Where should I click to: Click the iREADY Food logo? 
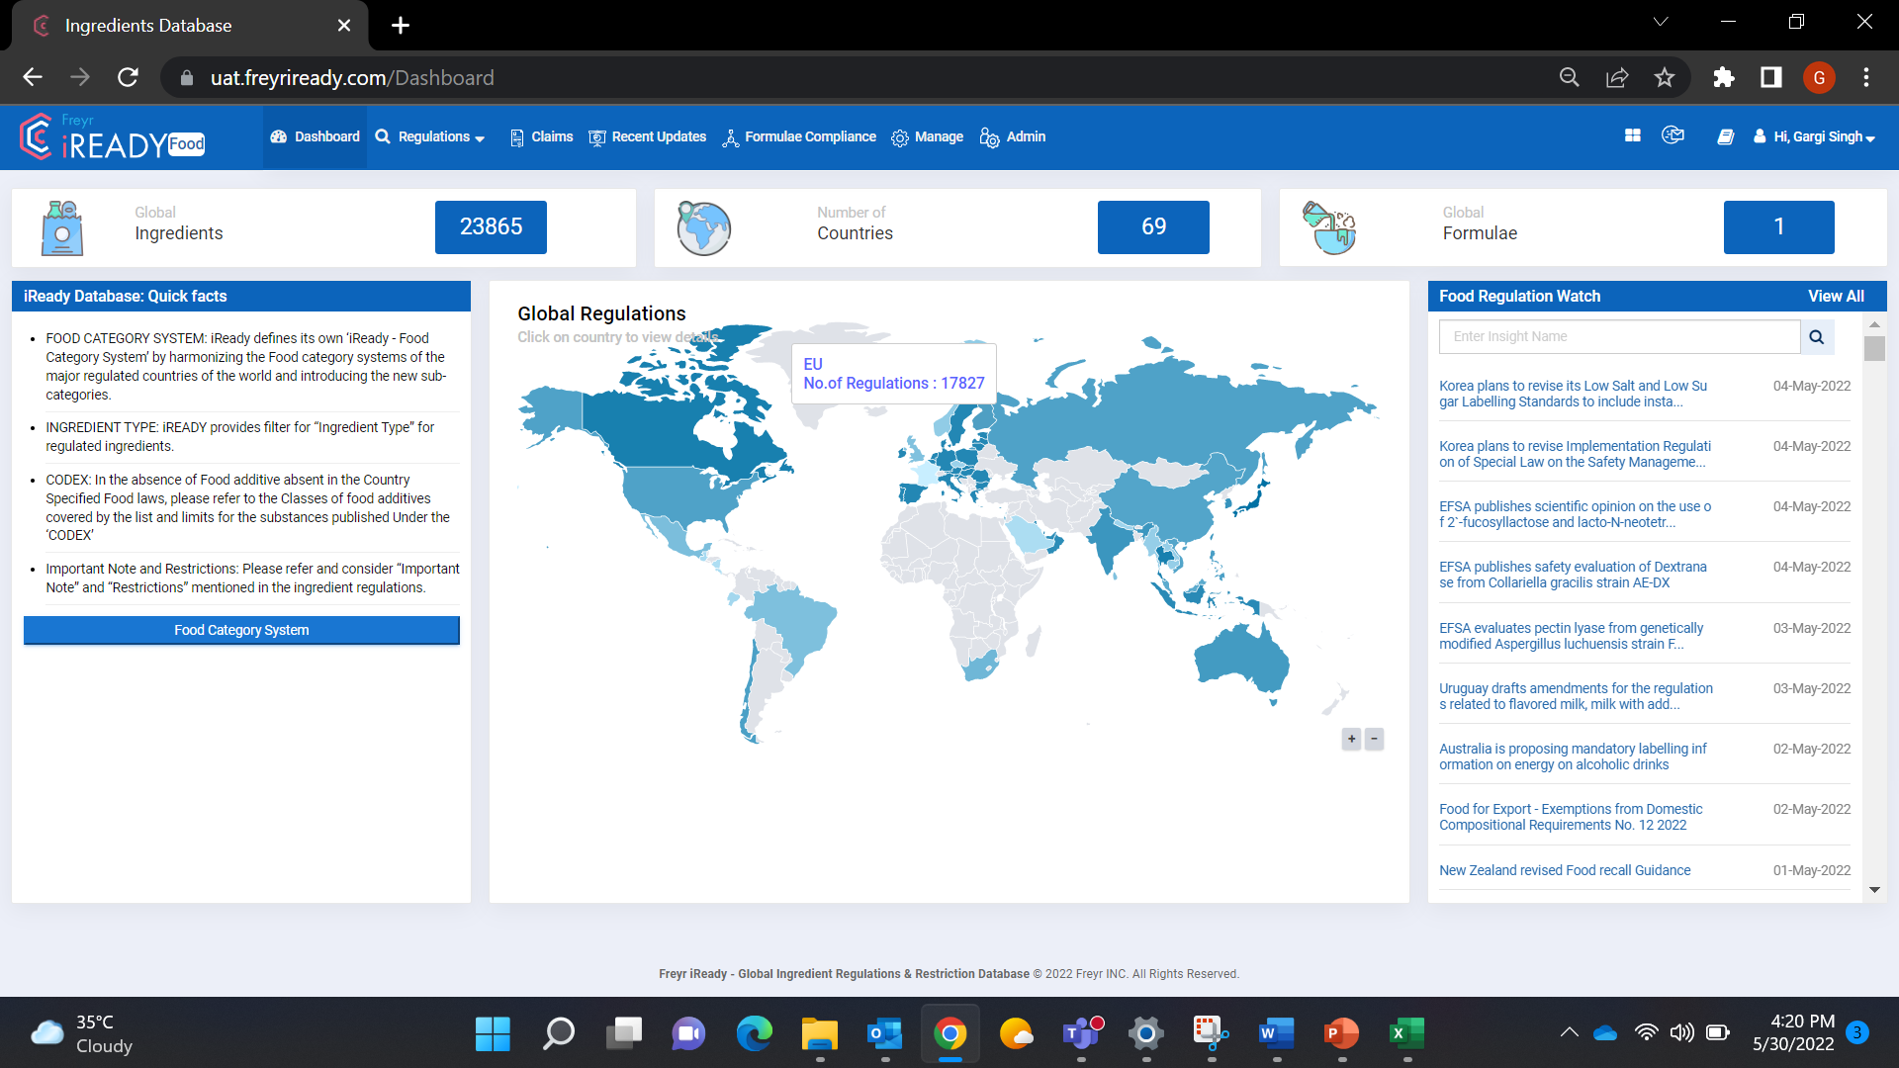tap(111, 137)
